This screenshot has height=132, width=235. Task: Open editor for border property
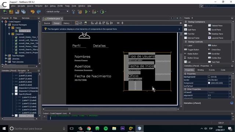(x=230, y=80)
